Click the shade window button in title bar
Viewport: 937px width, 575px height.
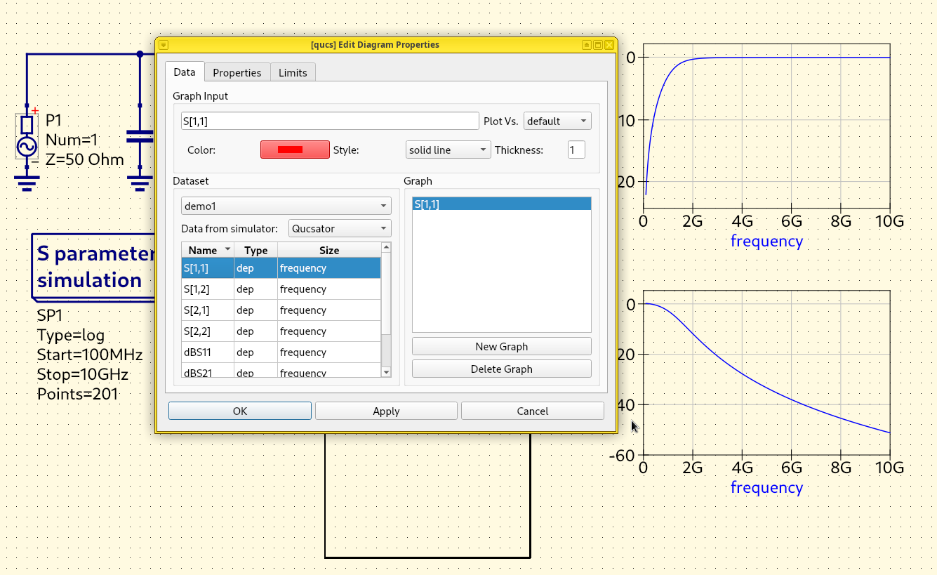tap(586, 45)
